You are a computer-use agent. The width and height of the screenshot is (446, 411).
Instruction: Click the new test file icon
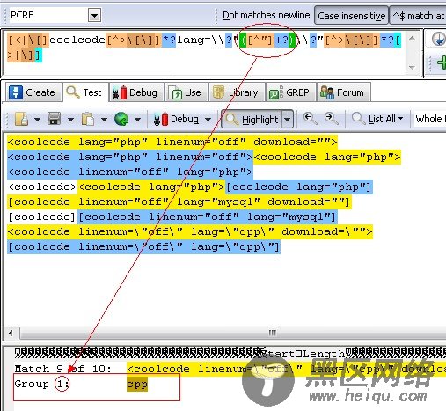(21, 119)
